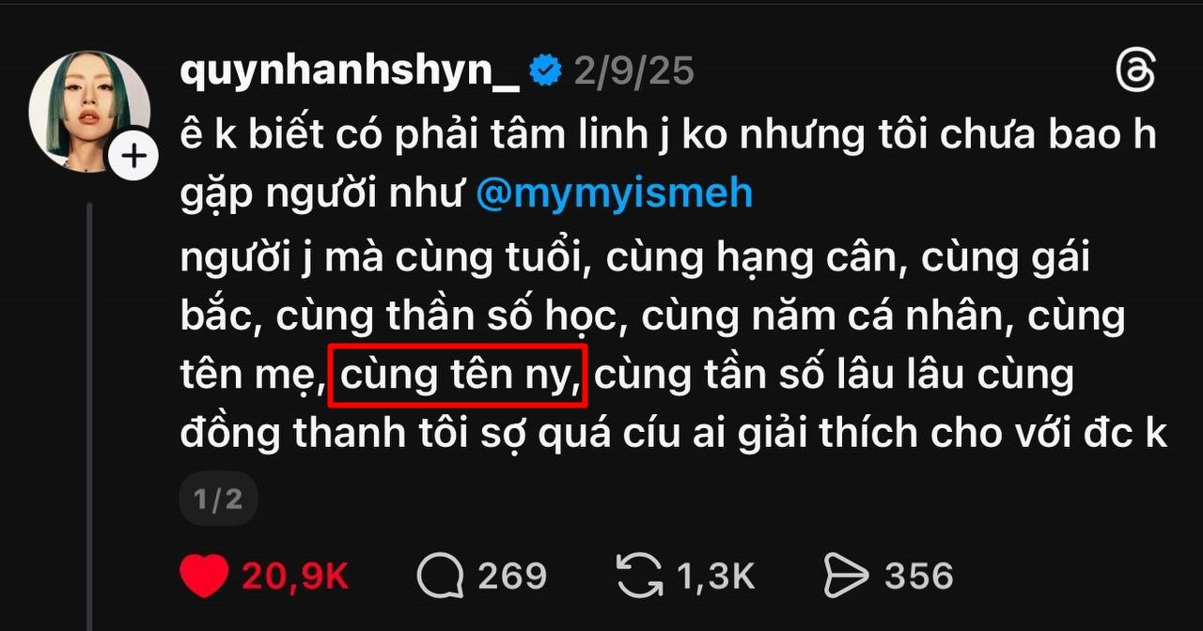Click the blue verified badge
The image size is (1203, 631).
click(545, 71)
